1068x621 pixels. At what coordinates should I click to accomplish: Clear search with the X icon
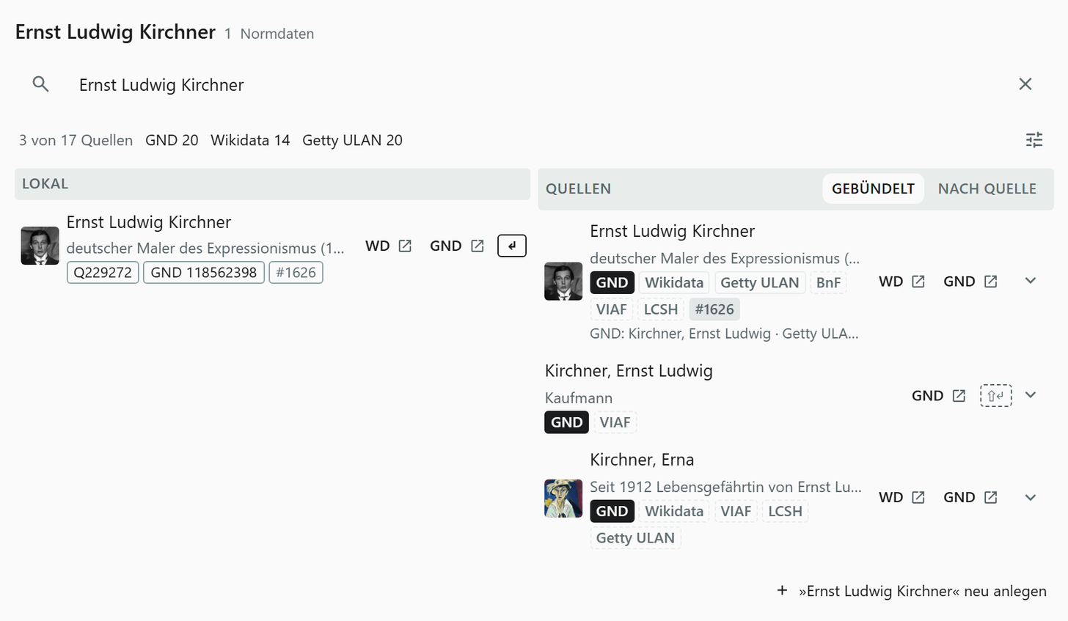click(1025, 84)
